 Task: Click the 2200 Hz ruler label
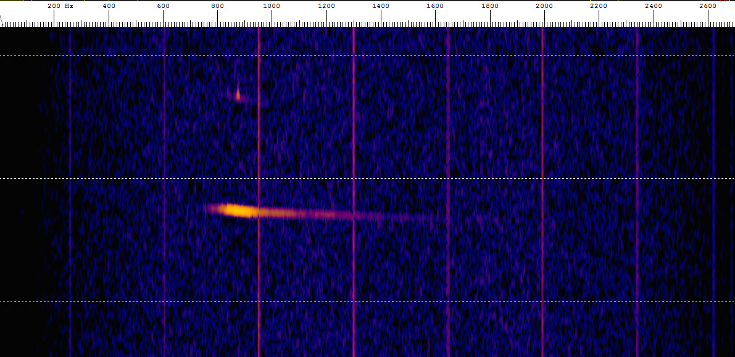[599, 6]
